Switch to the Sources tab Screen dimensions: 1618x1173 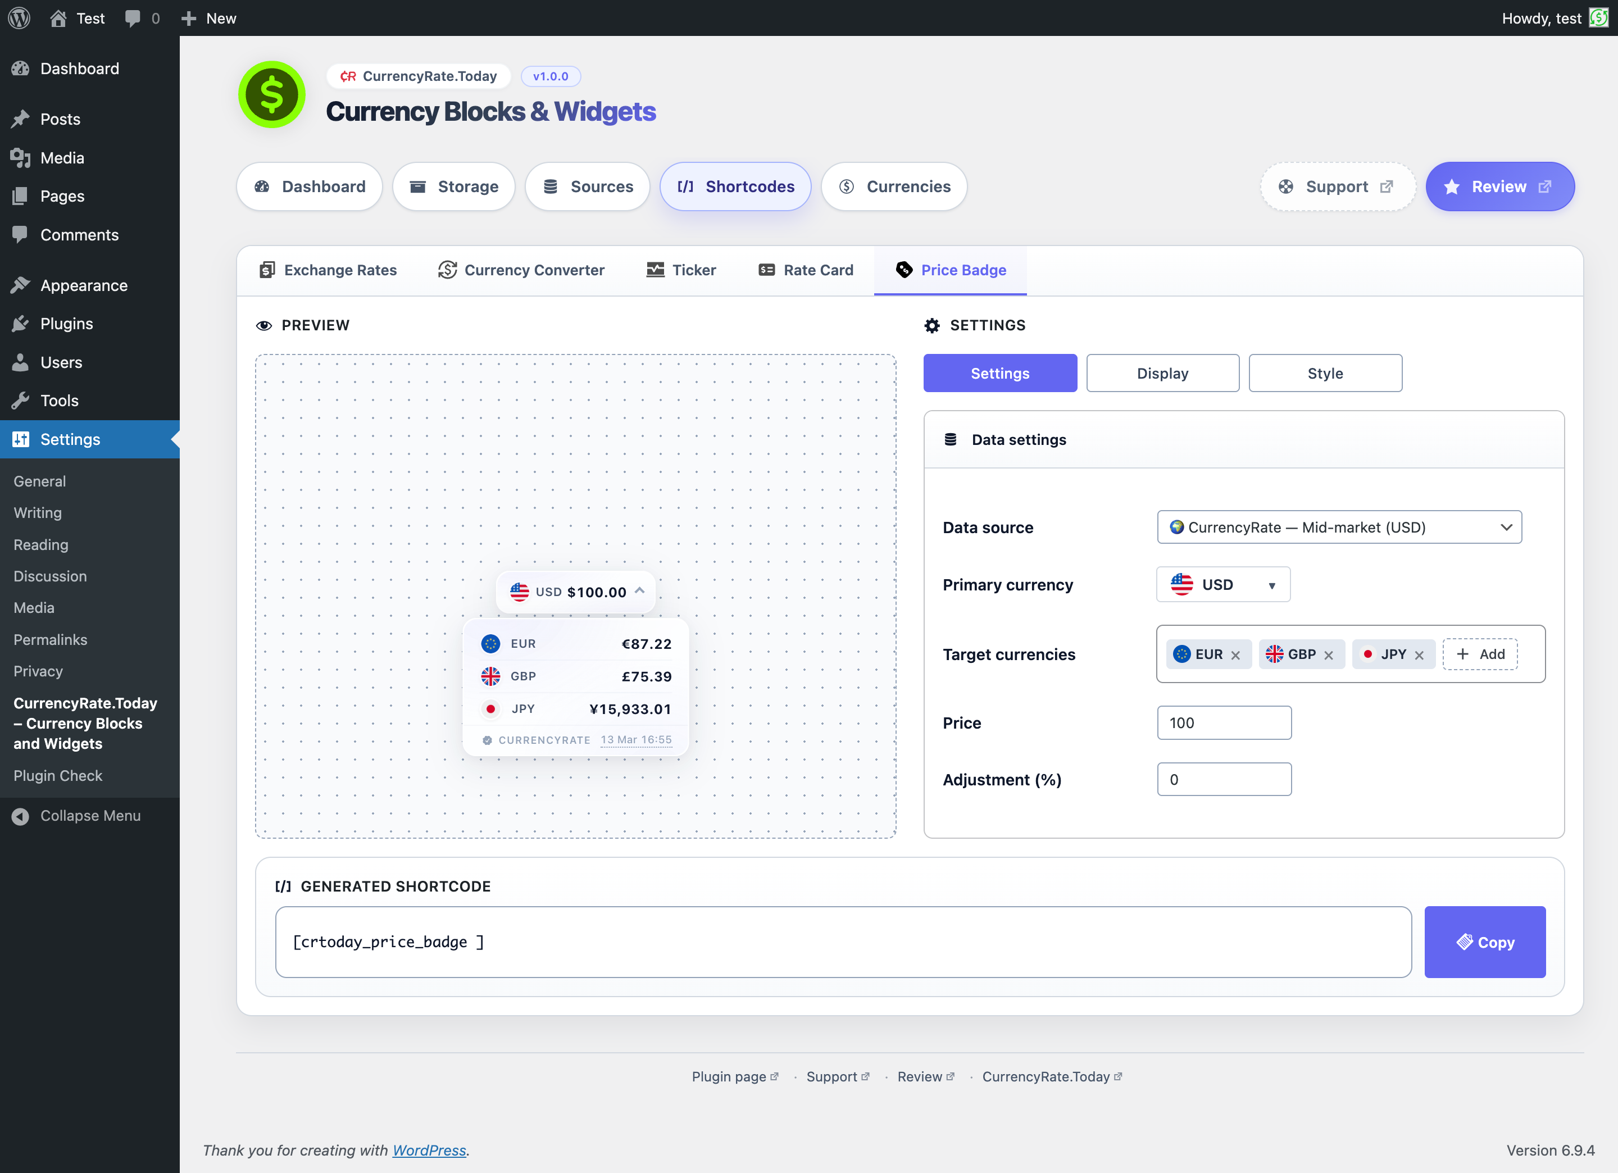click(x=587, y=186)
